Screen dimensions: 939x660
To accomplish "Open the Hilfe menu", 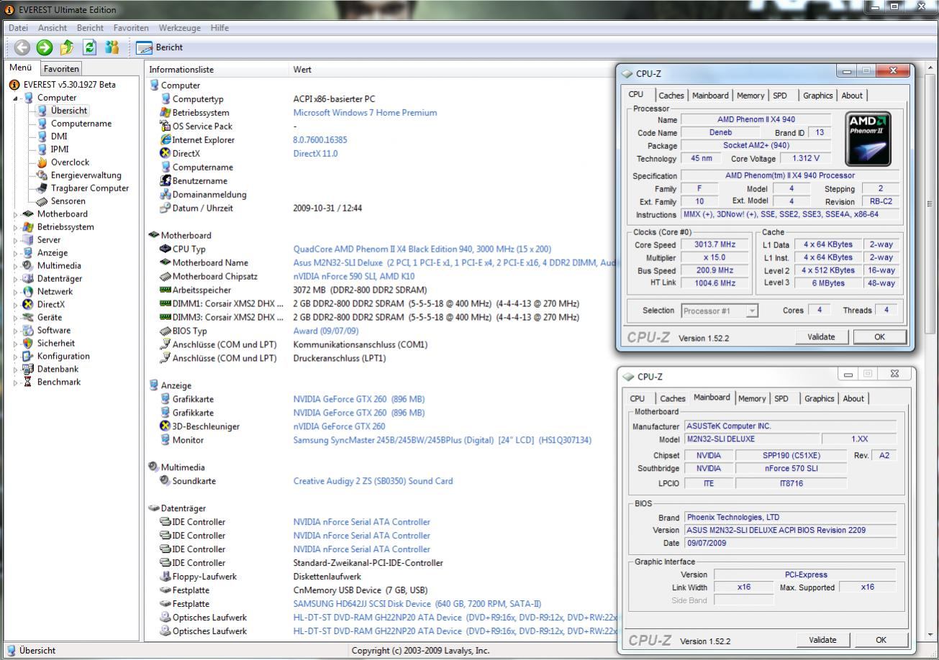I will tap(219, 28).
